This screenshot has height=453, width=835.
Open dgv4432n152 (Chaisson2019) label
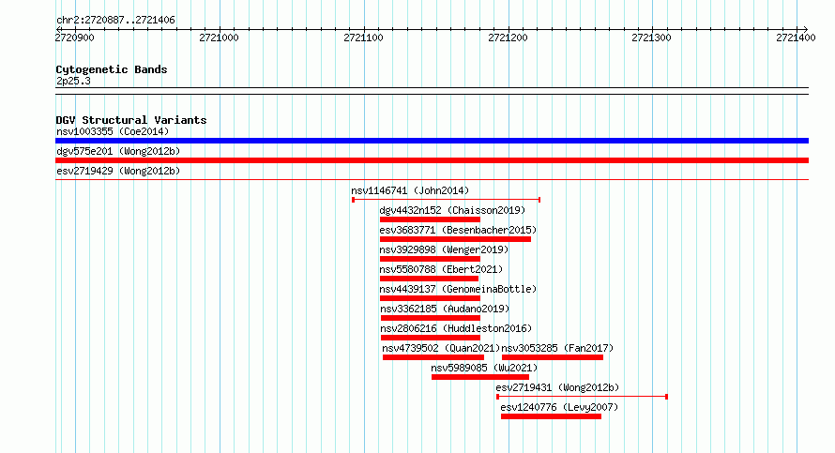[x=452, y=210]
